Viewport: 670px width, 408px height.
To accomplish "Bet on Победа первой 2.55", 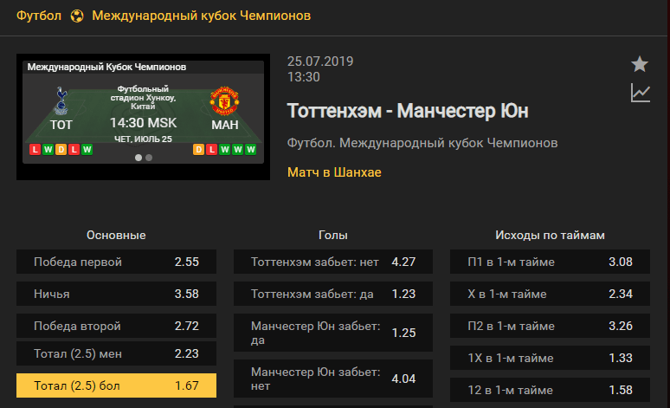I will 116,262.
